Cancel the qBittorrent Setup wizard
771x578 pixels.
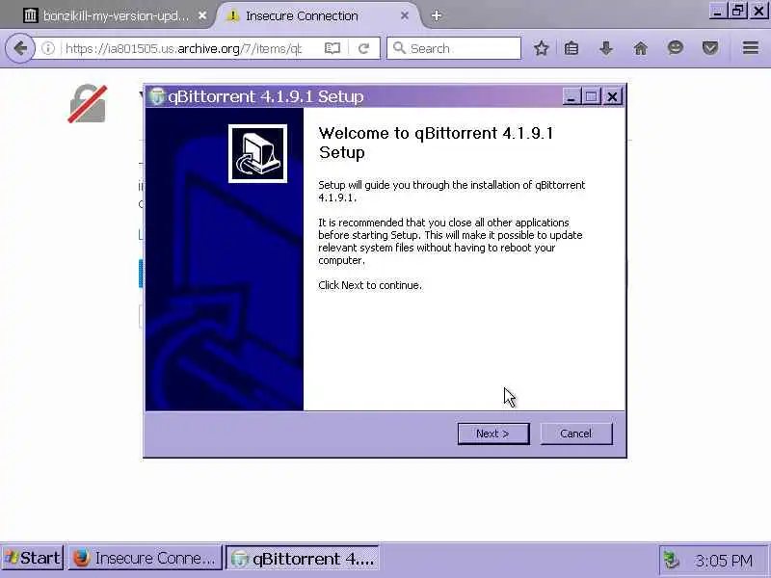coord(576,433)
